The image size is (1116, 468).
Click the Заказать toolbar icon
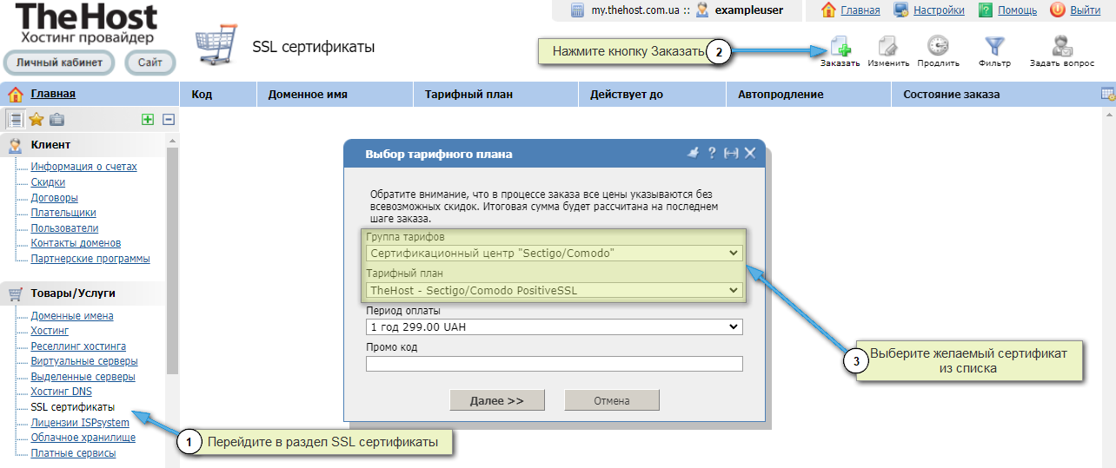coord(840,45)
